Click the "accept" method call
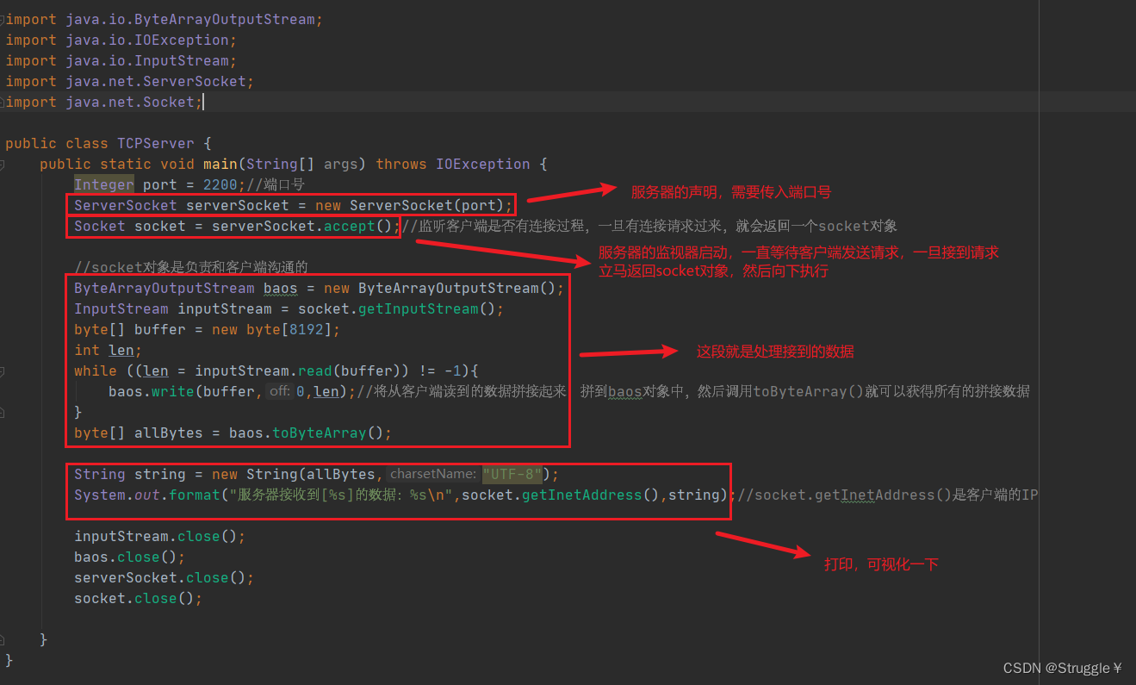The height and width of the screenshot is (685, 1136). point(350,226)
